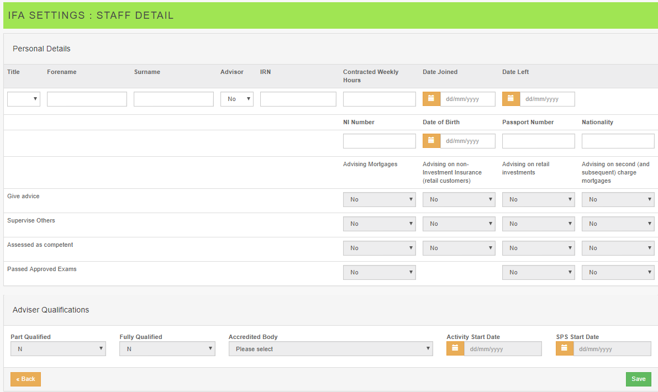
Task: Click the Date Left calendar icon
Action: (511, 99)
